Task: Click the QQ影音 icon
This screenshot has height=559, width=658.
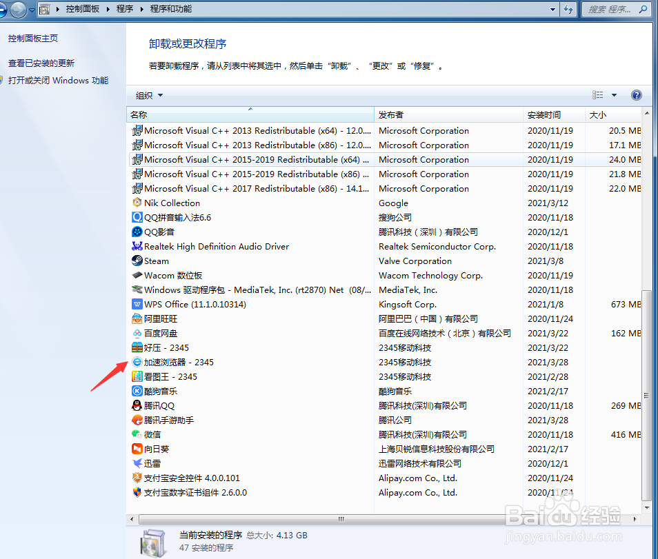Action: (137, 232)
